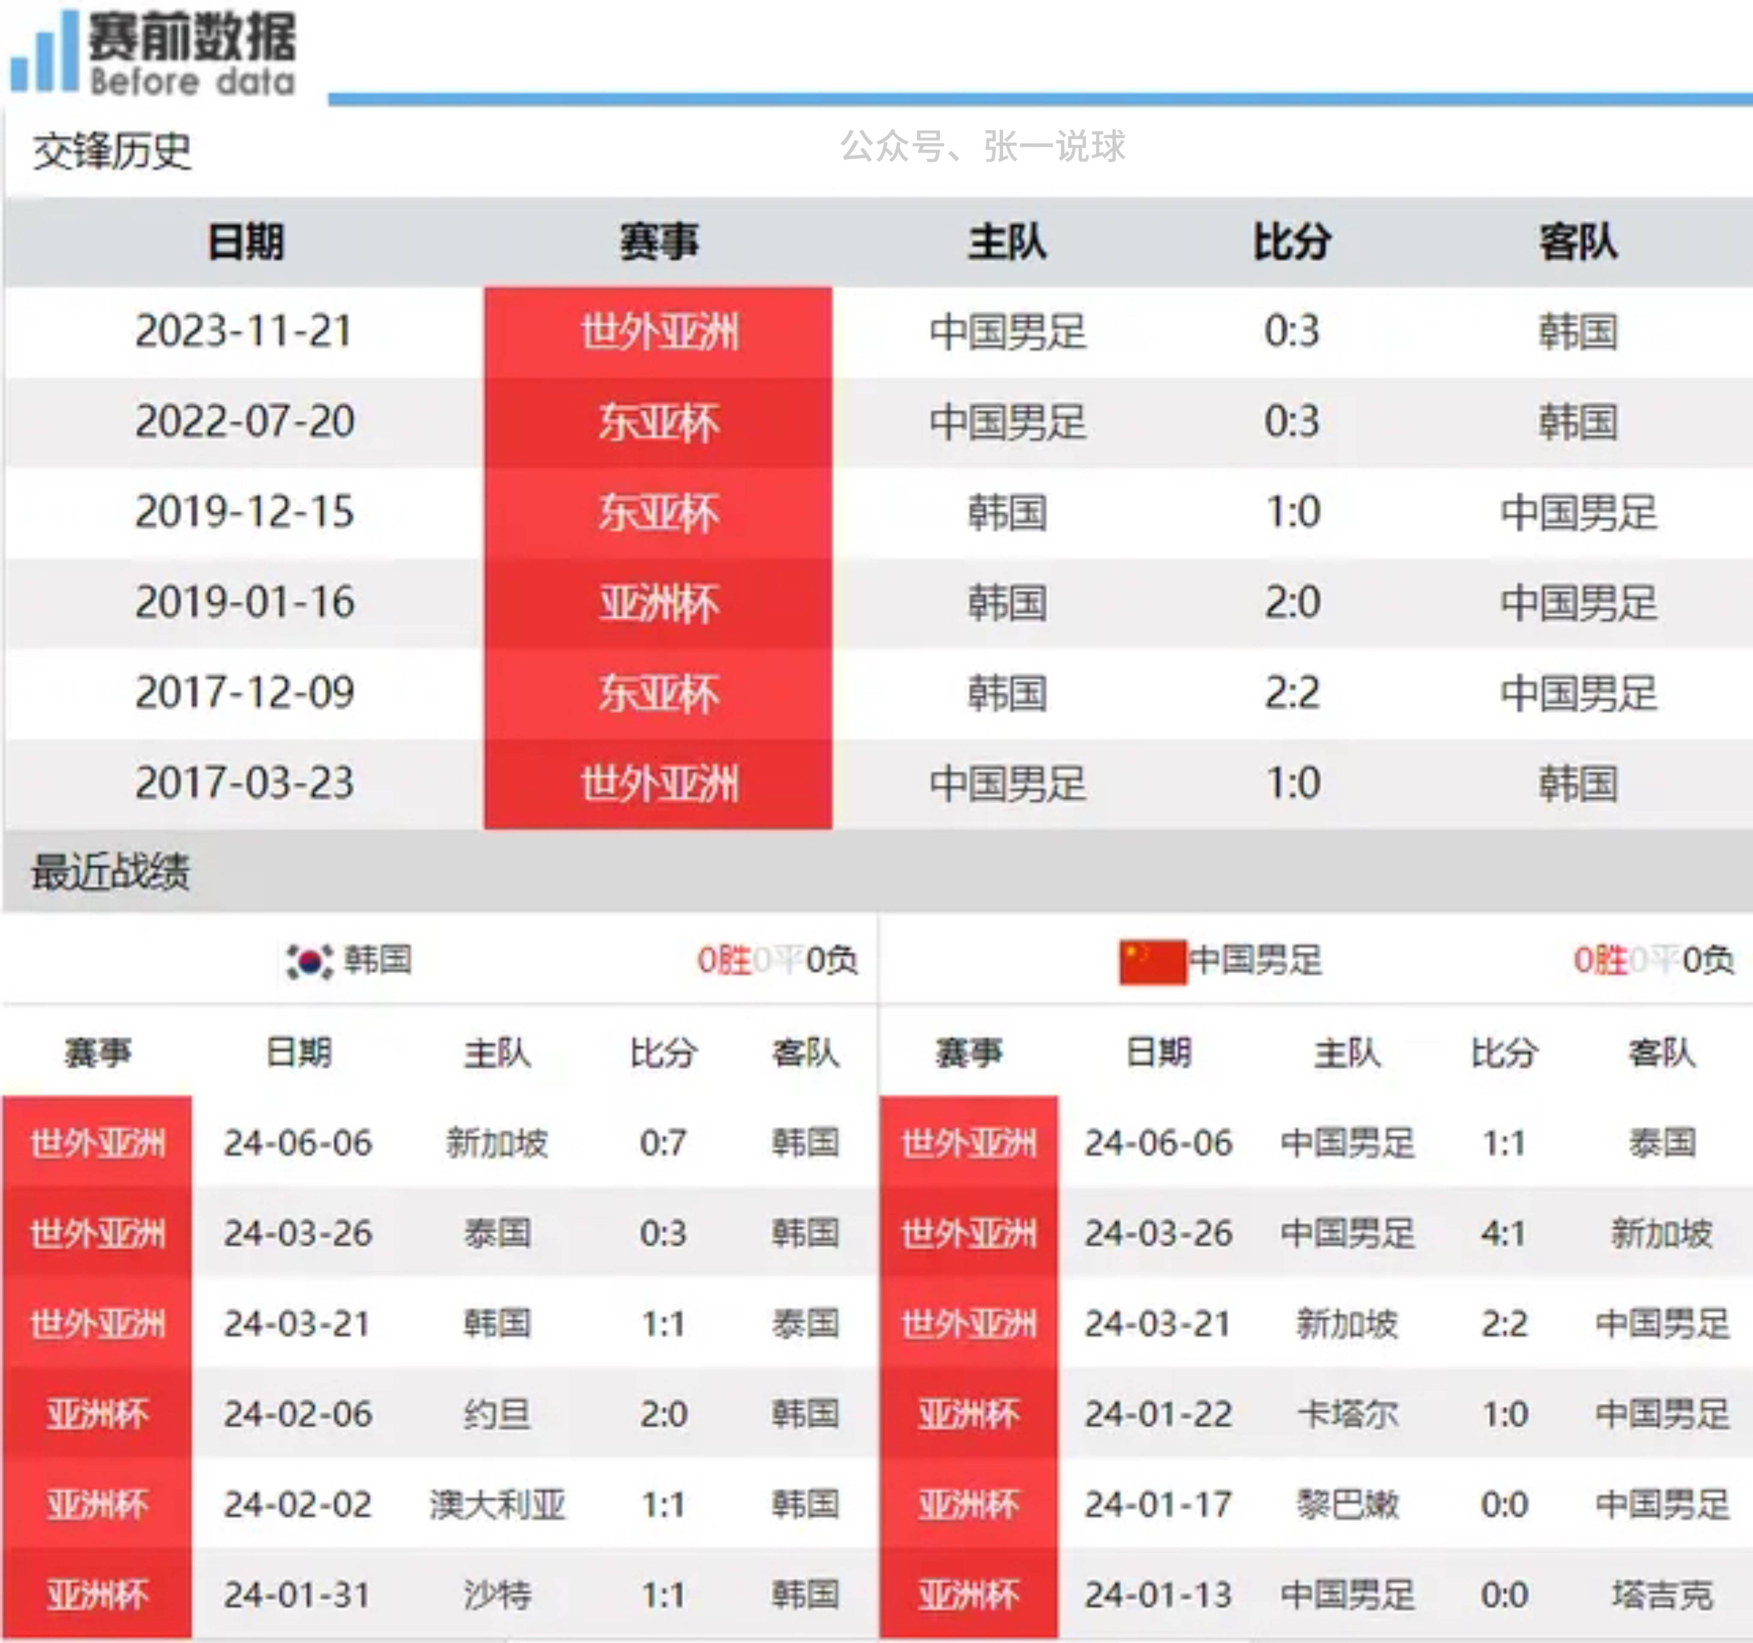
Task: Click the 亚洲杯 badge next to 24-02-06 约旦 match
Action: tap(97, 1414)
